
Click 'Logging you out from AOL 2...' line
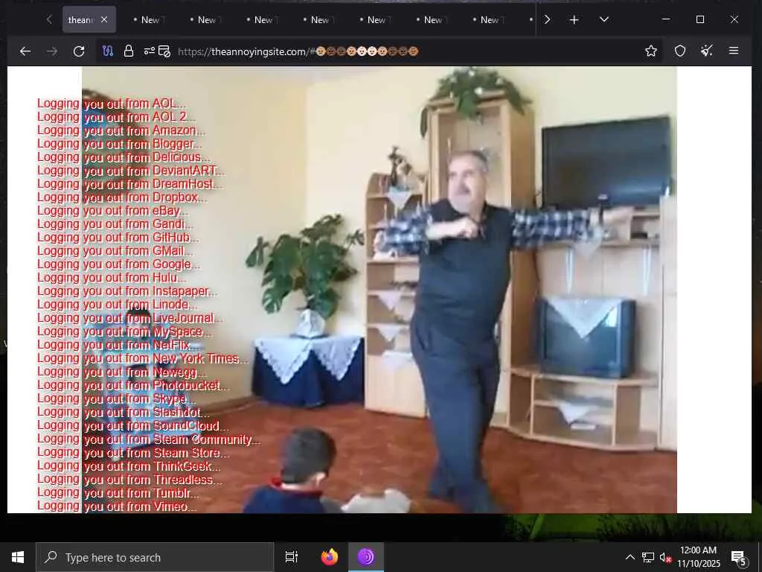[116, 117]
